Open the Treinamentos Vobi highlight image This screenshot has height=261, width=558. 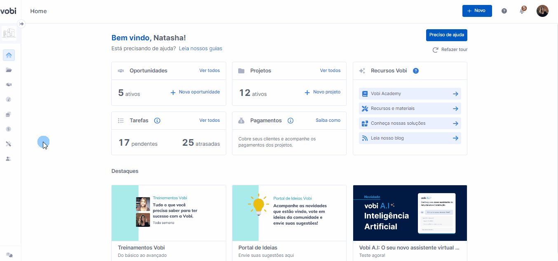(x=169, y=213)
